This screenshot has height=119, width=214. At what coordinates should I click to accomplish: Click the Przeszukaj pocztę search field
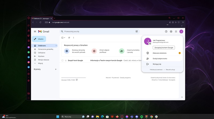tap(99, 31)
